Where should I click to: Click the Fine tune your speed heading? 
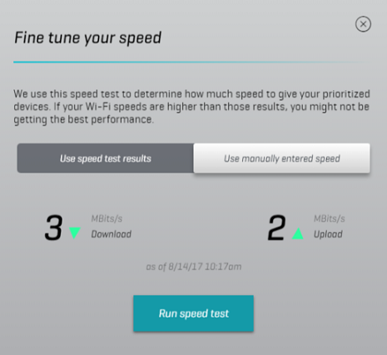[x=87, y=37]
